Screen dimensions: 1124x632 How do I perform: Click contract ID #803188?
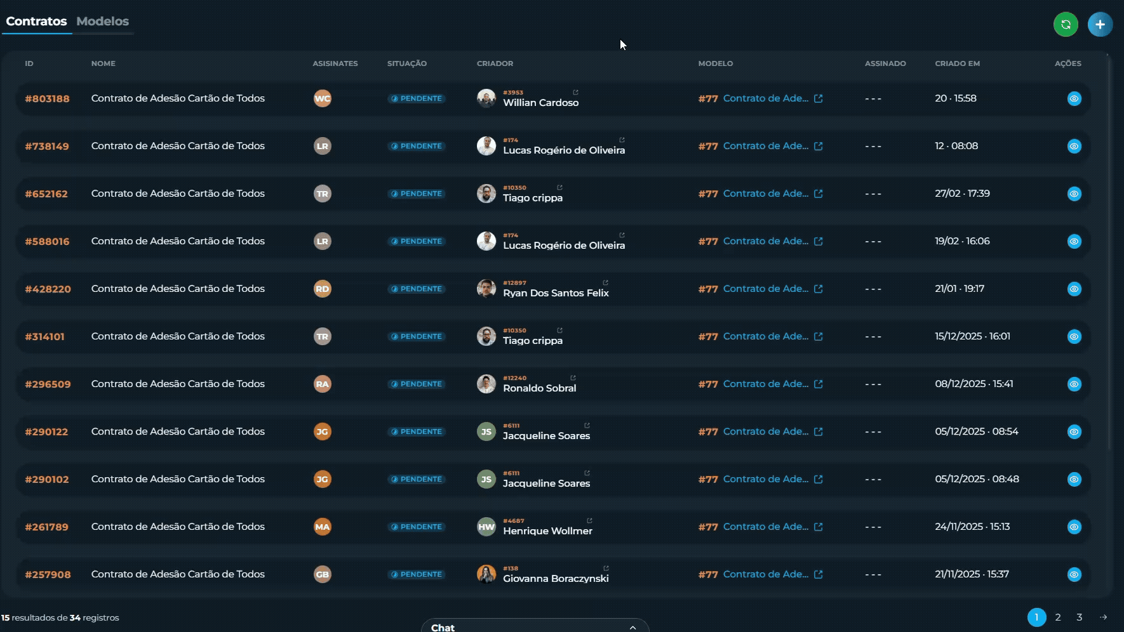coord(47,98)
